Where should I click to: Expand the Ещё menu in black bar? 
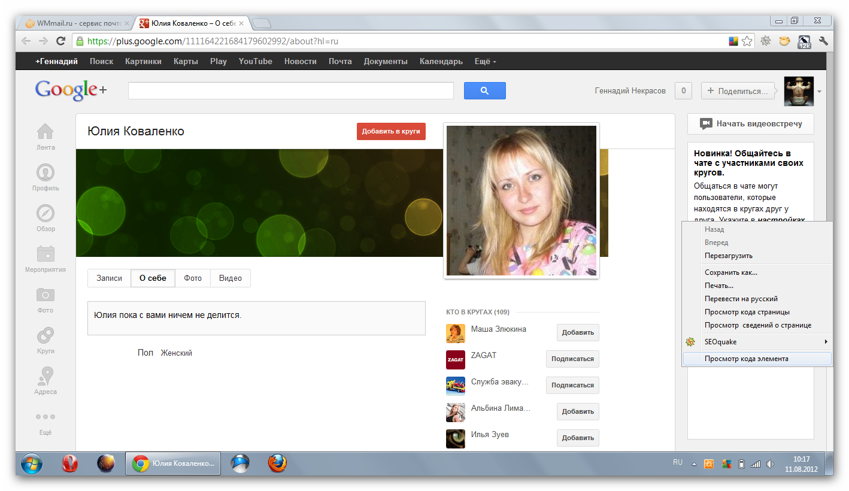pyautogui.click(x=486, y=61)
